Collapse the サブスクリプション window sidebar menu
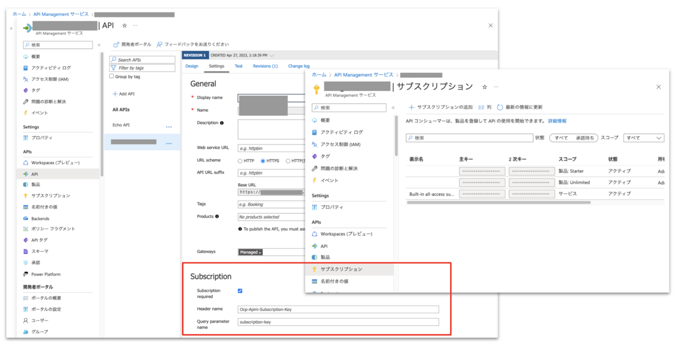Screen dimensions: 677x347 tap(393, 107)
